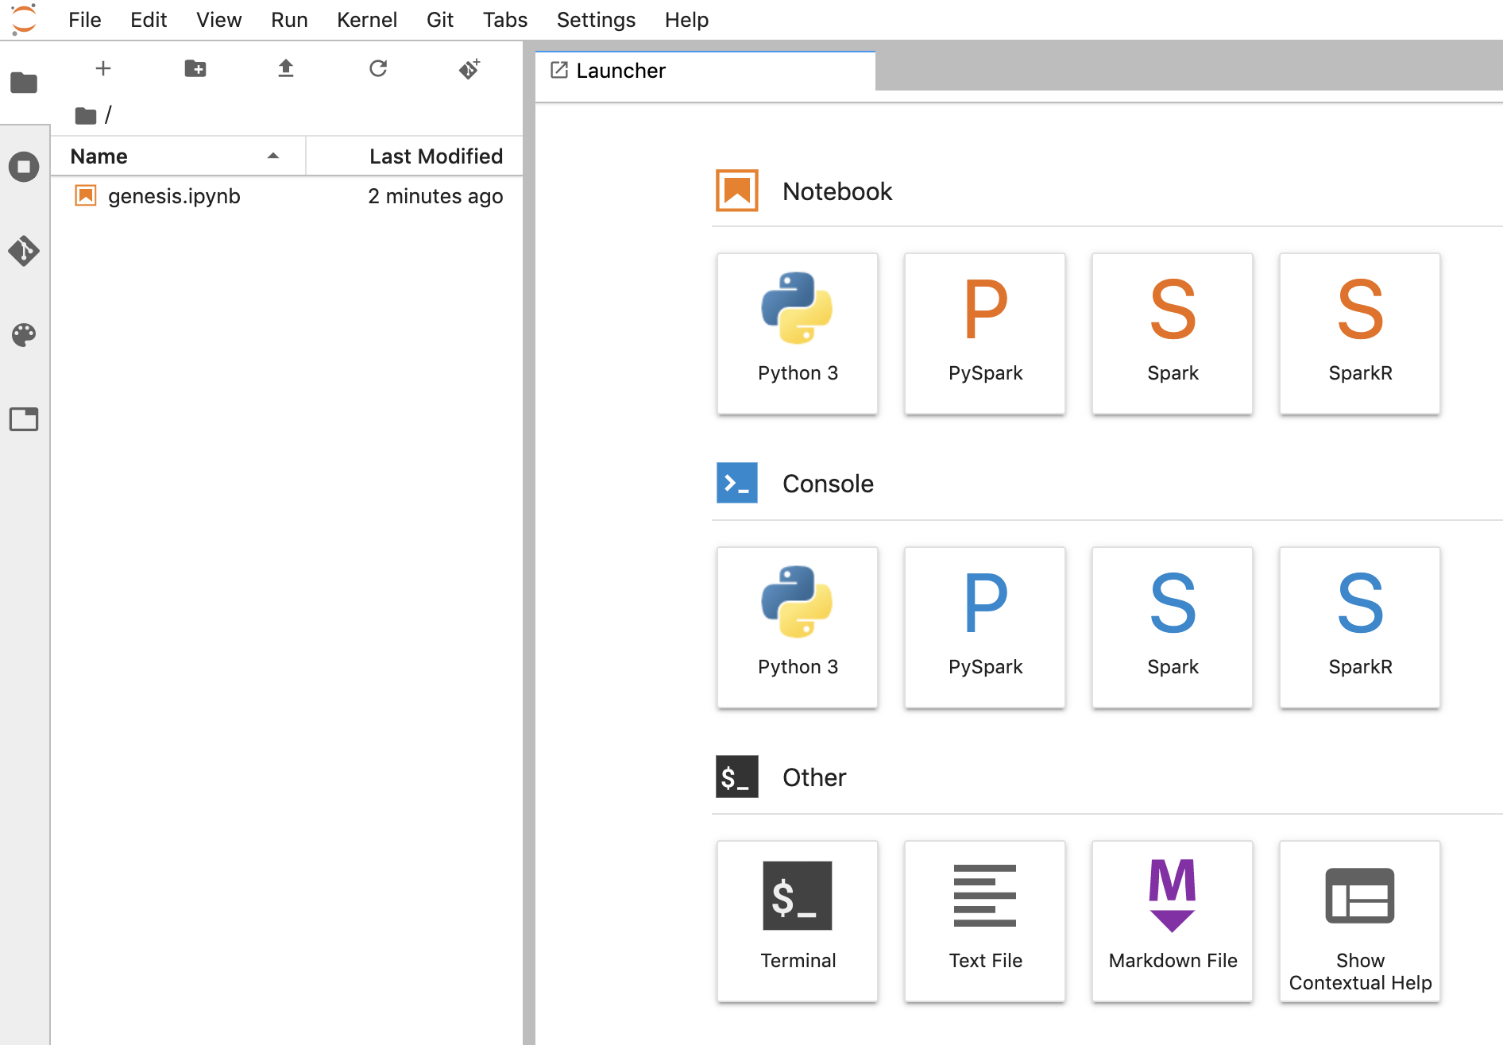
Task: Start a PySpark console
Action: pyautogui.click(x=985, y=627)
